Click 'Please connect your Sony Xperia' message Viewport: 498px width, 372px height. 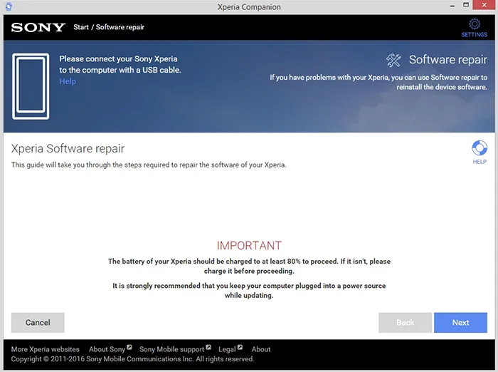(120, 64)
